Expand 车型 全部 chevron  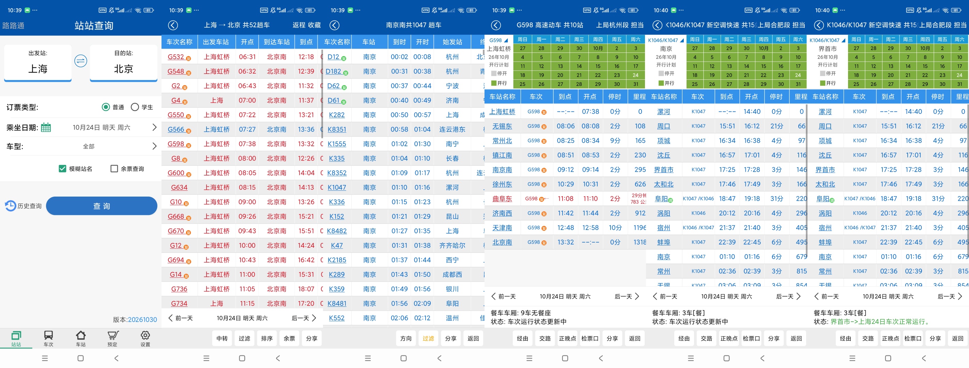[x=154, y=146]
